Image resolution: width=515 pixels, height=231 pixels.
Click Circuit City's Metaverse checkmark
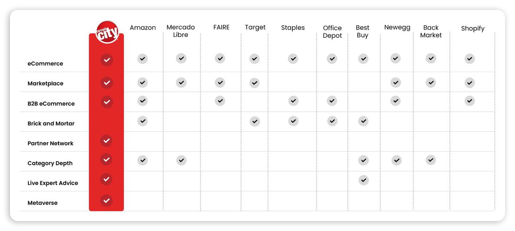tap(106, 200)
